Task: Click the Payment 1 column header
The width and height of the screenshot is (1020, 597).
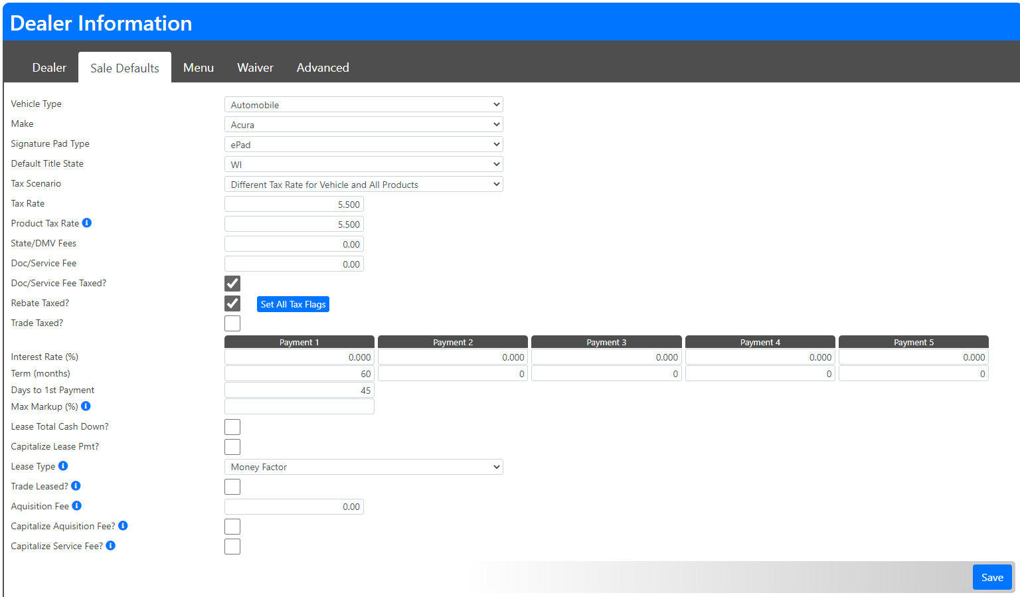Action: pyautogui.click(x=299, y=342)
